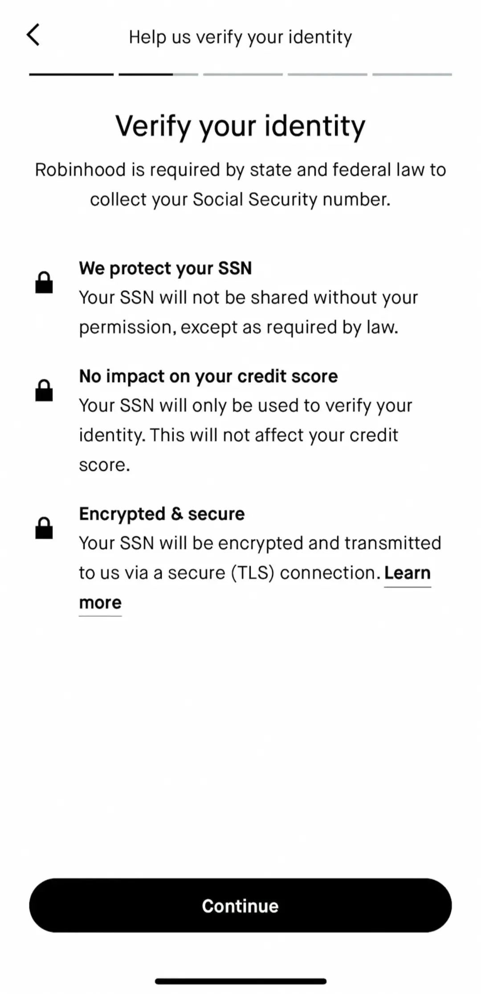Click the lock icon beside 'No impact on your credit score'
Viewport: 481px width, 994px height.
[44, 391]
